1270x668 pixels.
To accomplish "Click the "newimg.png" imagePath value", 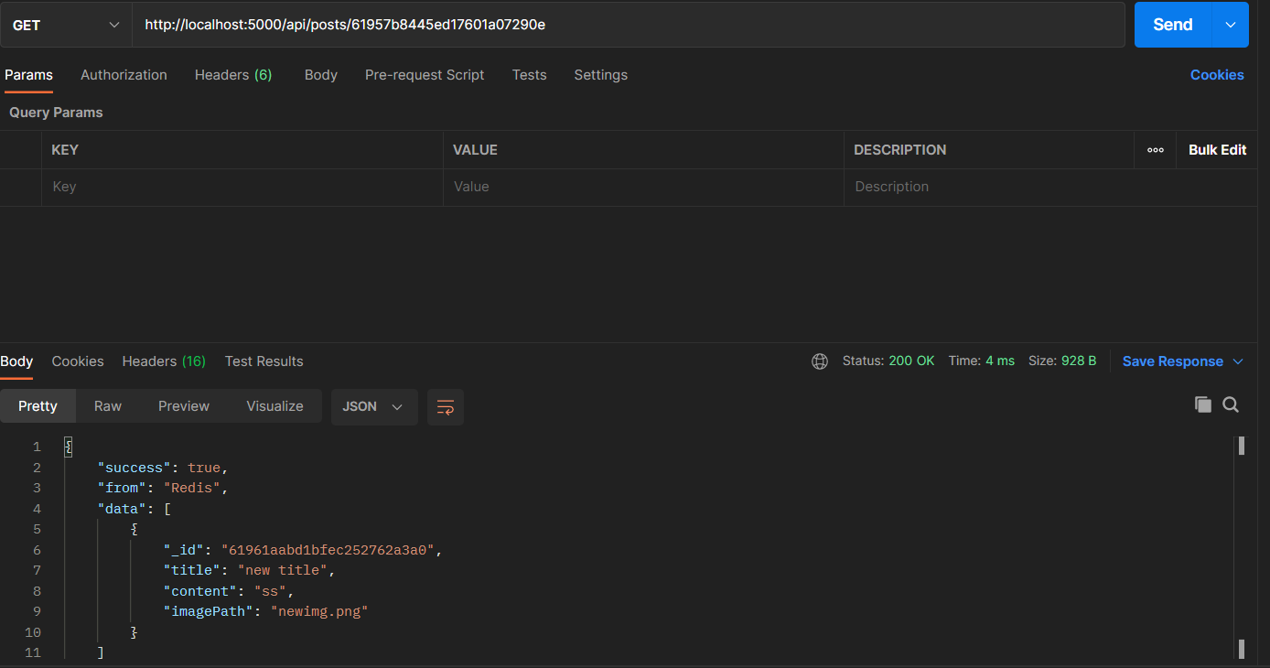I will (x=319, y=611).
